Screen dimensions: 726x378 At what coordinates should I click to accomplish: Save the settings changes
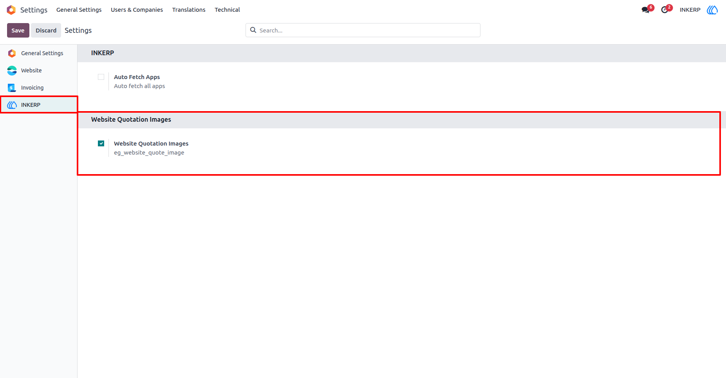(x=18, y=31)
